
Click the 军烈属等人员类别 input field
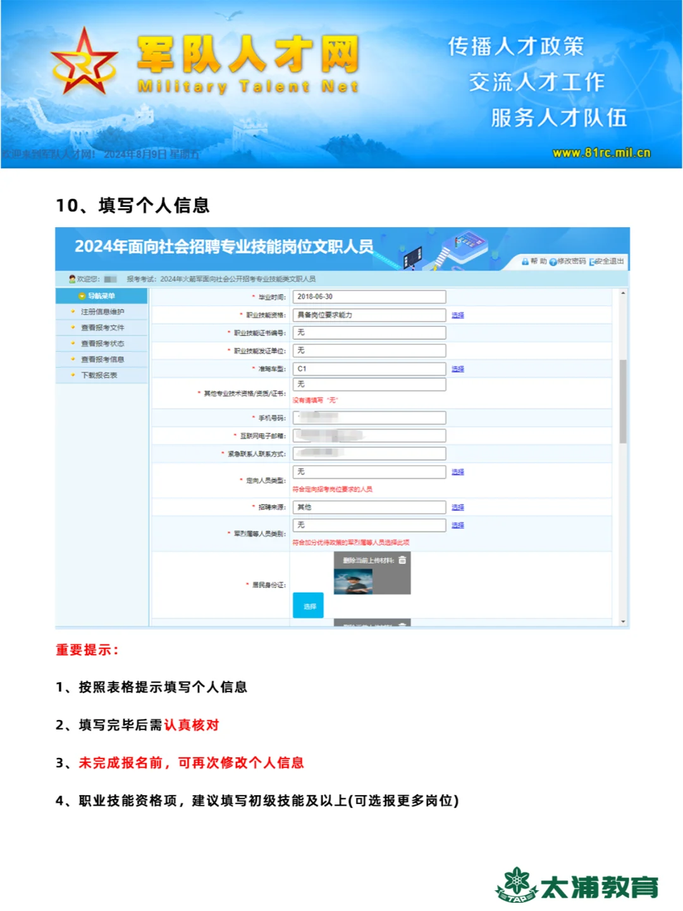coord(369,525)
